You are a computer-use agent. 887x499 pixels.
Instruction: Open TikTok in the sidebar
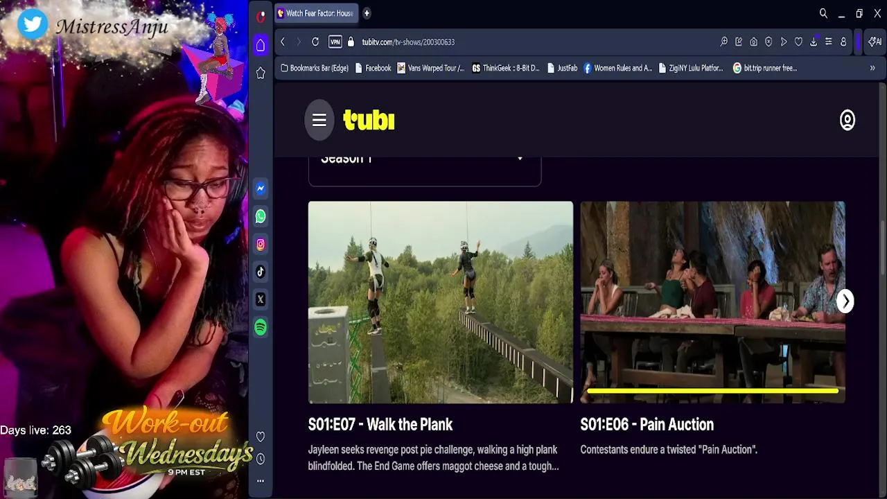point(261,272)
